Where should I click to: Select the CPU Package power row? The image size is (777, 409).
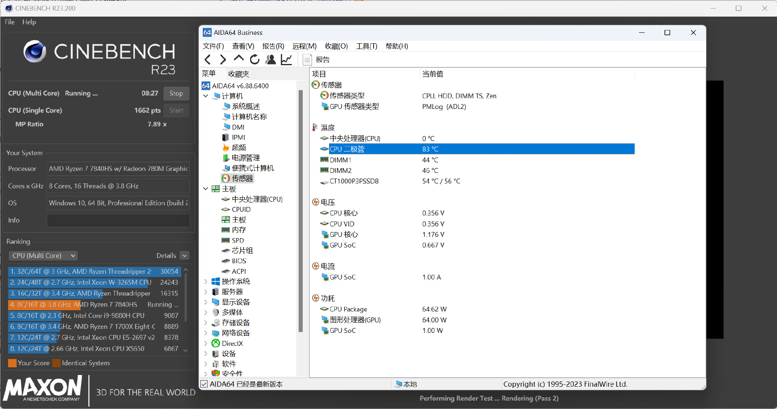pyautogui.click(x=477, y=309)
